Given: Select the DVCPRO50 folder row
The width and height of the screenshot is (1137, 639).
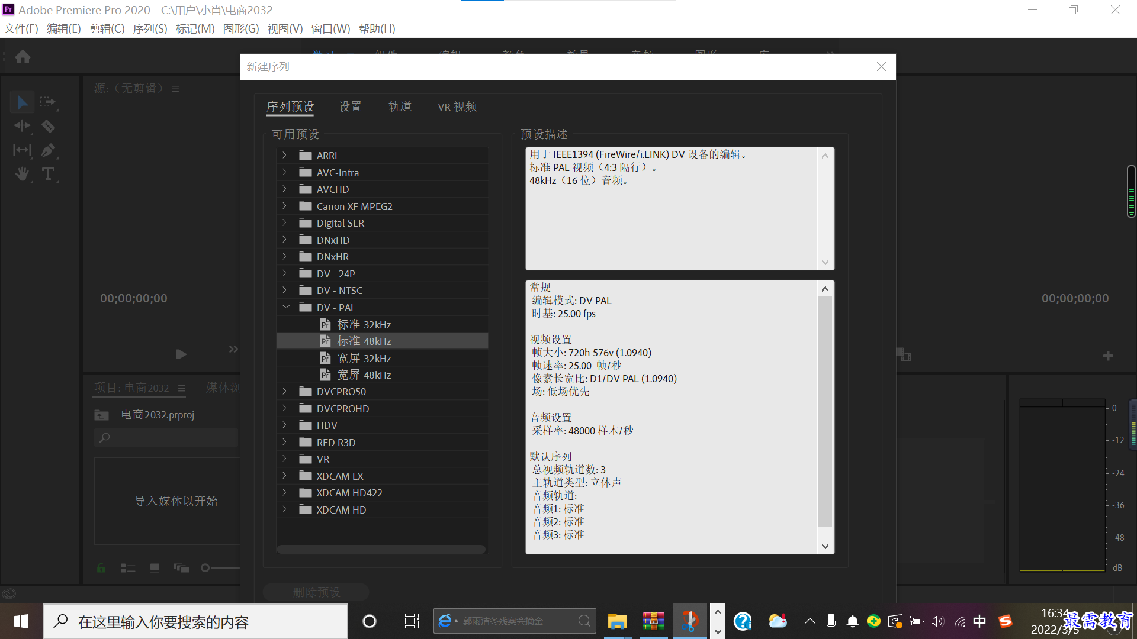Looking at the screenshot, I should coord(382,392).
